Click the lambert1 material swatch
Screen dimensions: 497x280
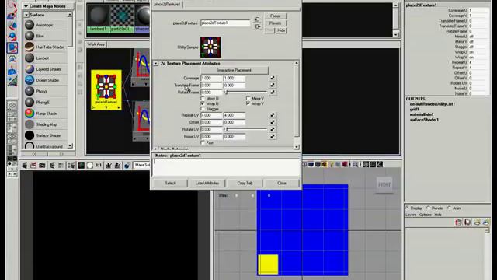[99, 18]
